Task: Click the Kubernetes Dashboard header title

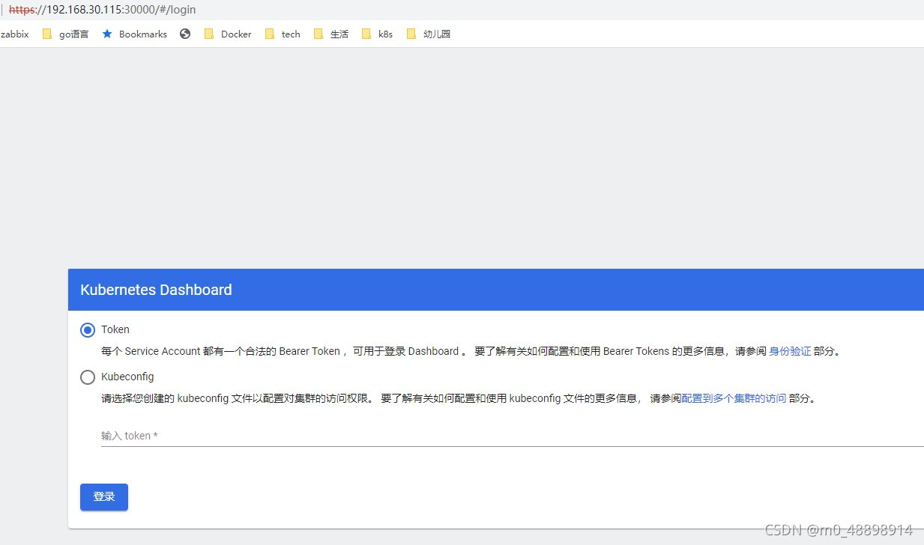Action: 156,290
